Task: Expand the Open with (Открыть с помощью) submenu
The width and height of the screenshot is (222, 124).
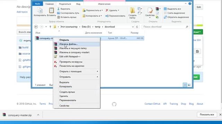Action: [x=76, y=71]
